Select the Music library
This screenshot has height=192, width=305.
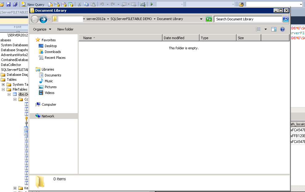49,81
